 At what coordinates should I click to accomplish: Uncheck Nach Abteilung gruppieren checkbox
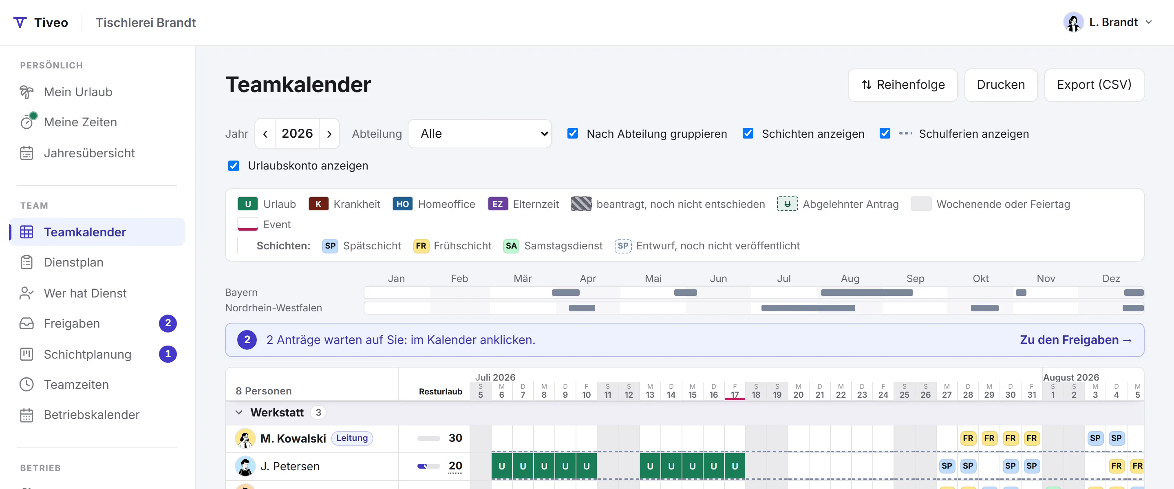point(572,134)
